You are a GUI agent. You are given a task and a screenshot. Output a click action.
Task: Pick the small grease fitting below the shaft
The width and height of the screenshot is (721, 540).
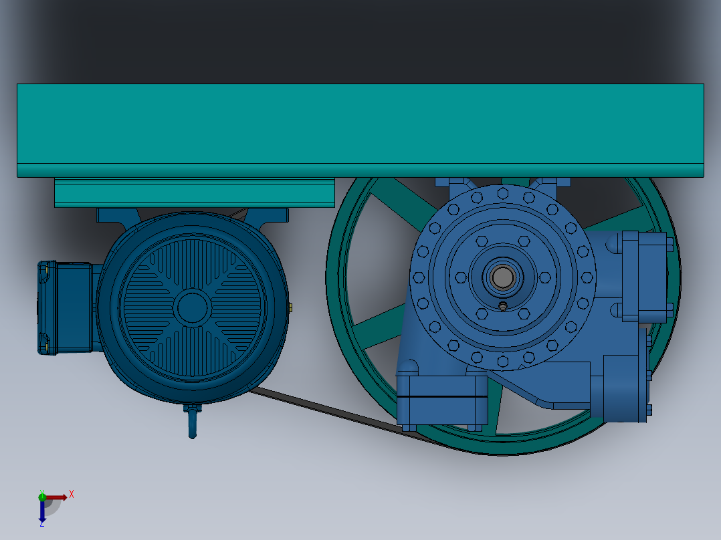click(503, 306)
